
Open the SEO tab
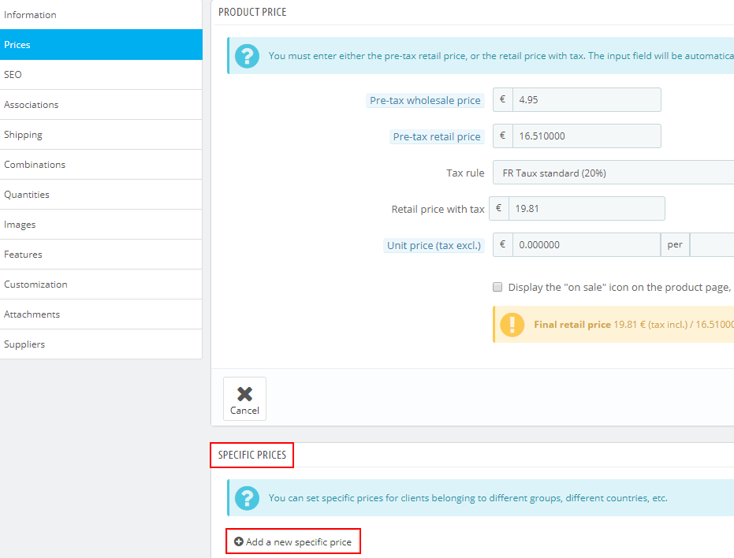tap(101, 74)
